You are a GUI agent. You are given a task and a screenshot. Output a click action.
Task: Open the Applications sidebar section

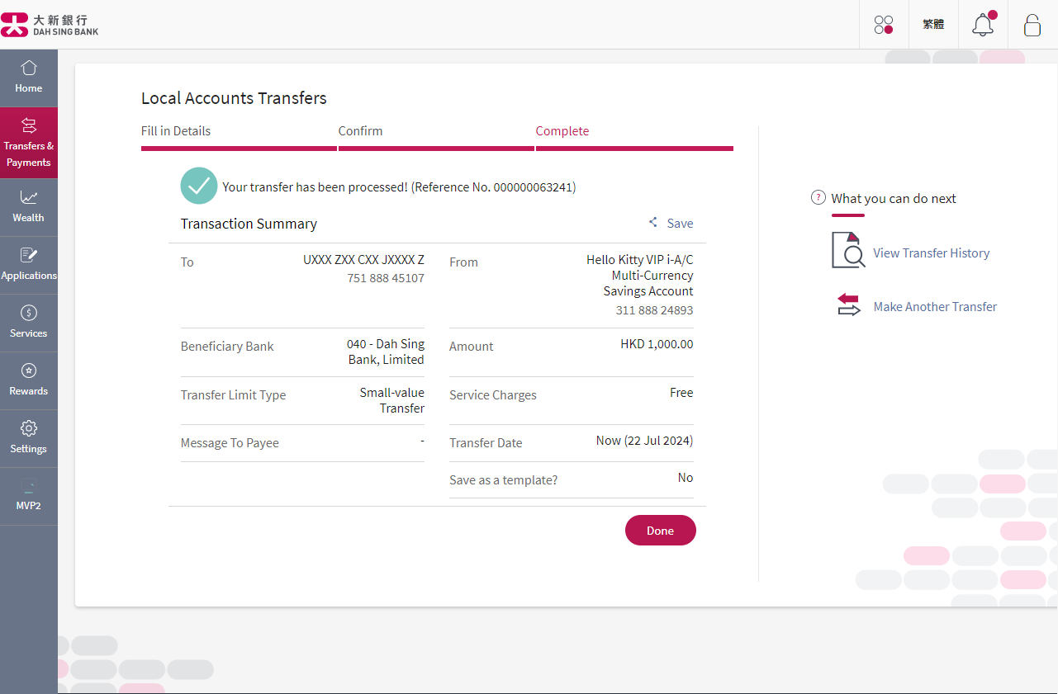click(x=29, y=265)
